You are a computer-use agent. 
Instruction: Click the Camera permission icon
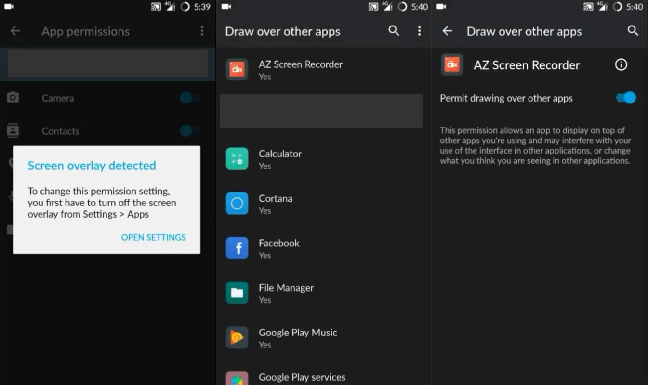click(x=13, y=98)
